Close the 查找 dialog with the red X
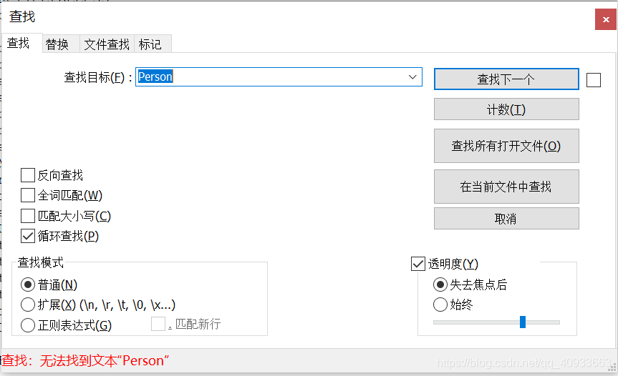Viewport: 618px width, 376px height. click(606, 19)
